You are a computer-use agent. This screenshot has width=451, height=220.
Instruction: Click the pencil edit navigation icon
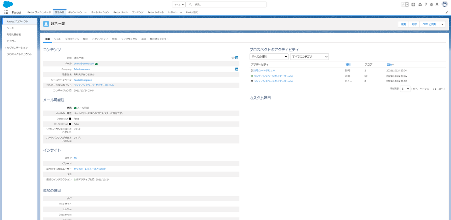tap(446, 12)
